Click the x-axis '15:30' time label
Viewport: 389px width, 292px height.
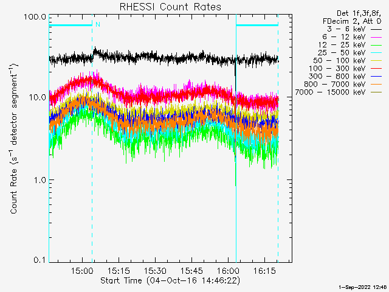[156, 271]
